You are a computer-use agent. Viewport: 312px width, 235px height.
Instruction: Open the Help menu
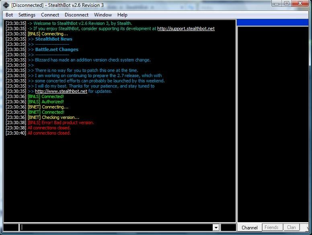pyautogui.click(x=122, y=15)
